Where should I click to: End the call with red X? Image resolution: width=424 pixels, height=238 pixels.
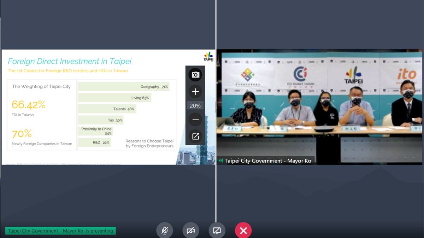pyautogui.click(x=243, y=231)
